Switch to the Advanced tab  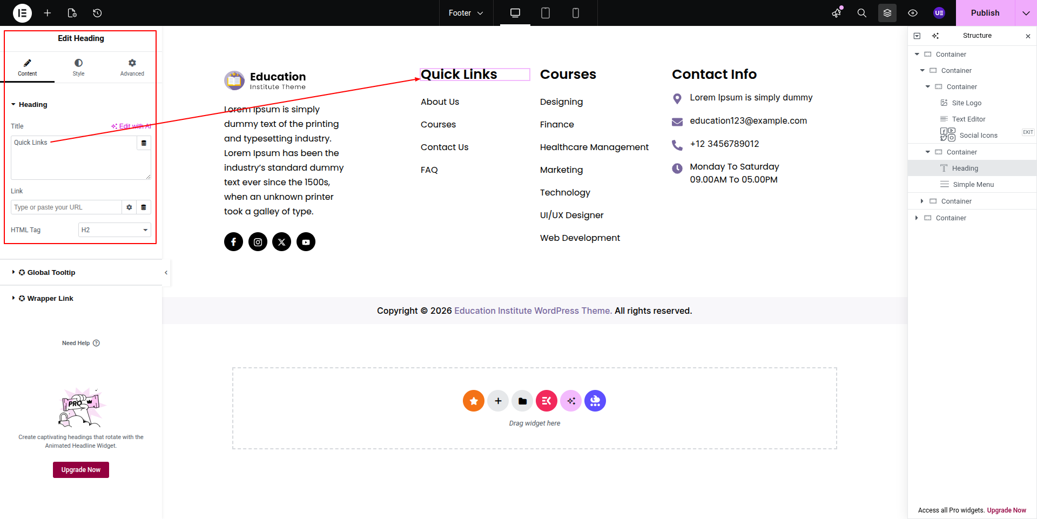tap(132, 68)
